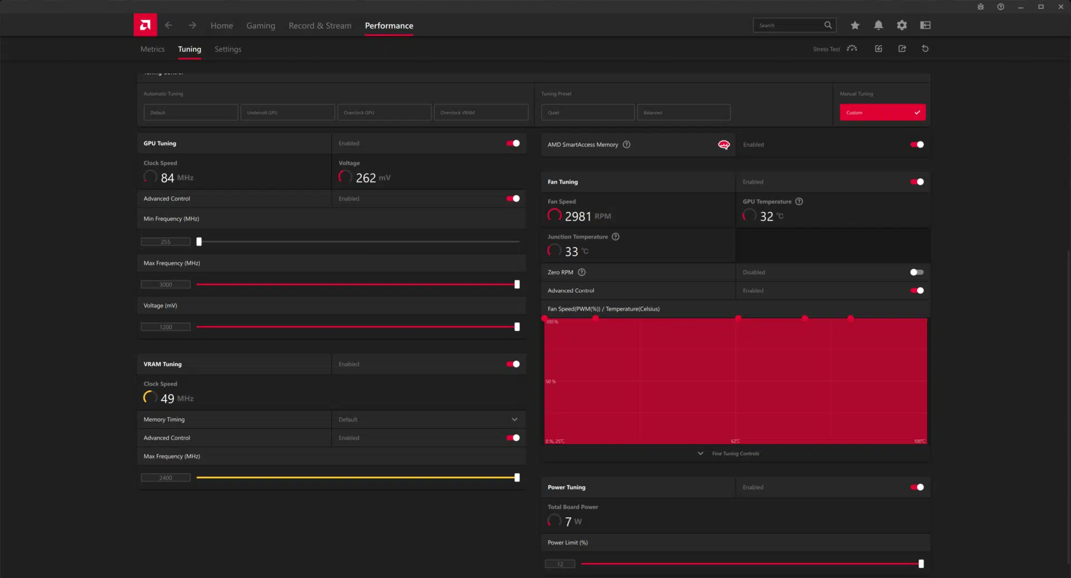This screenshot has width=1071, height=578.
Task: Click the AMD SmartAccess Memory info icon
Action: 626,144
